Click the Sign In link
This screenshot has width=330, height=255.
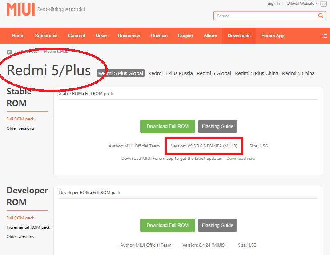(x=274, y=4)
